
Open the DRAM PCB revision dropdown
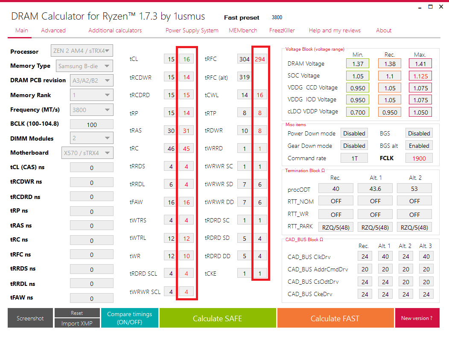tap(92, 81)
